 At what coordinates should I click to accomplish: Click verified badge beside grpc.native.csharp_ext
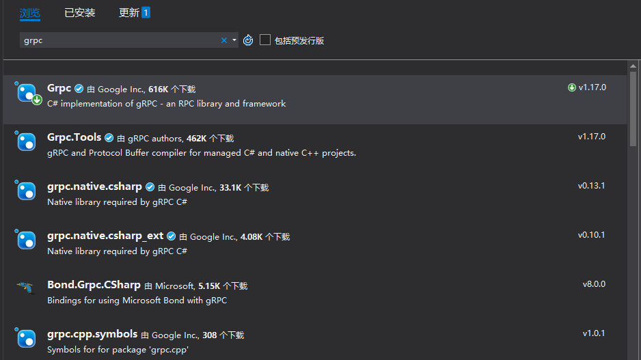[172, 236]
